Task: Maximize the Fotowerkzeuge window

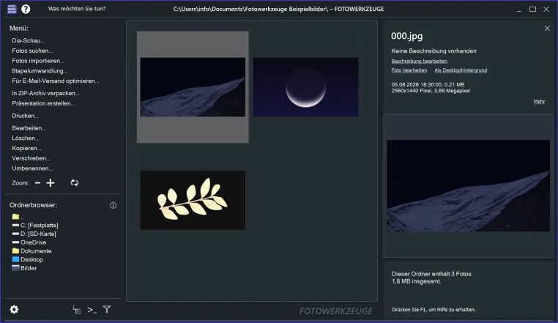Action: click(532, 10)
